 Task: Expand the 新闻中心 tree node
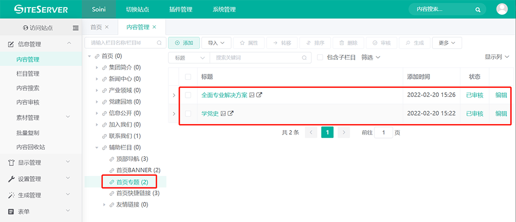point(97,79)
